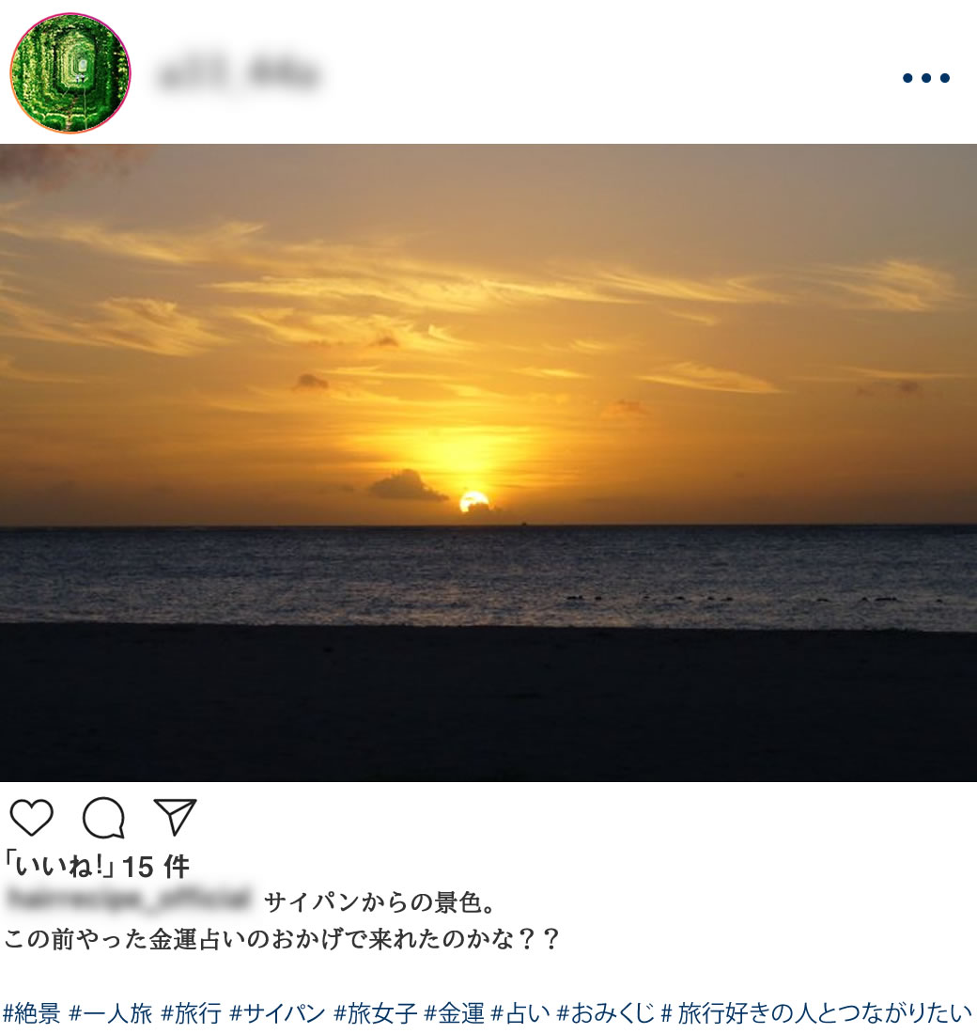Image resolution: width=977 pixels, height=1034 pixels.
Task: Open the blurred username in header
Action: coord(239,72)
